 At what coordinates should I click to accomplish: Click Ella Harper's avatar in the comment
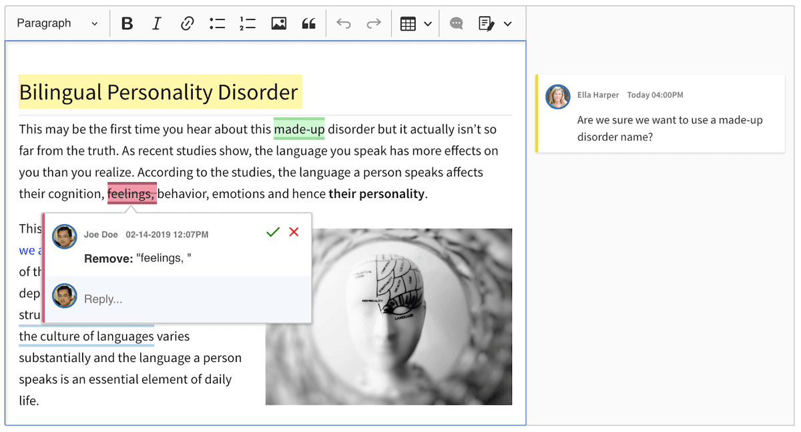(558, 97)
